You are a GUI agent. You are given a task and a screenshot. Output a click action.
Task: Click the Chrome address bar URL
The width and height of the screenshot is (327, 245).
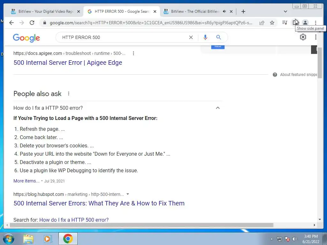click(x=151, y=23)
